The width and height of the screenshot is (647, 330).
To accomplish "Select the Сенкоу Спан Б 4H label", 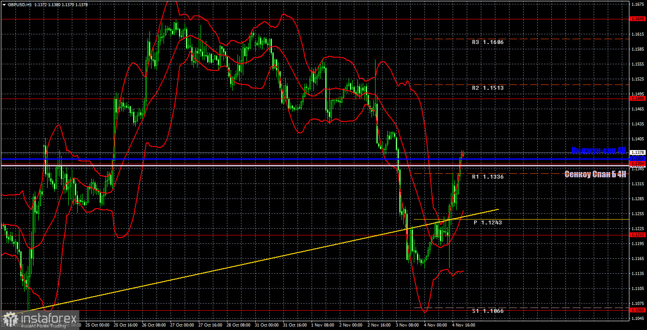I will (595, 174).
